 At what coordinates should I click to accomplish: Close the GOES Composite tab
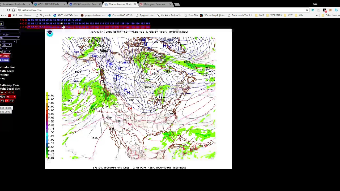[100, 4]
